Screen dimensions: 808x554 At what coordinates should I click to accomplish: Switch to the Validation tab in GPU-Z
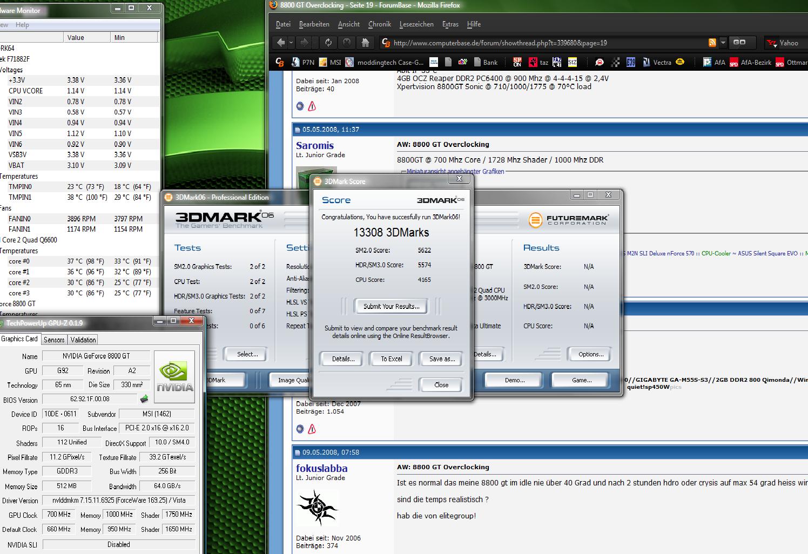pos(83,340)
